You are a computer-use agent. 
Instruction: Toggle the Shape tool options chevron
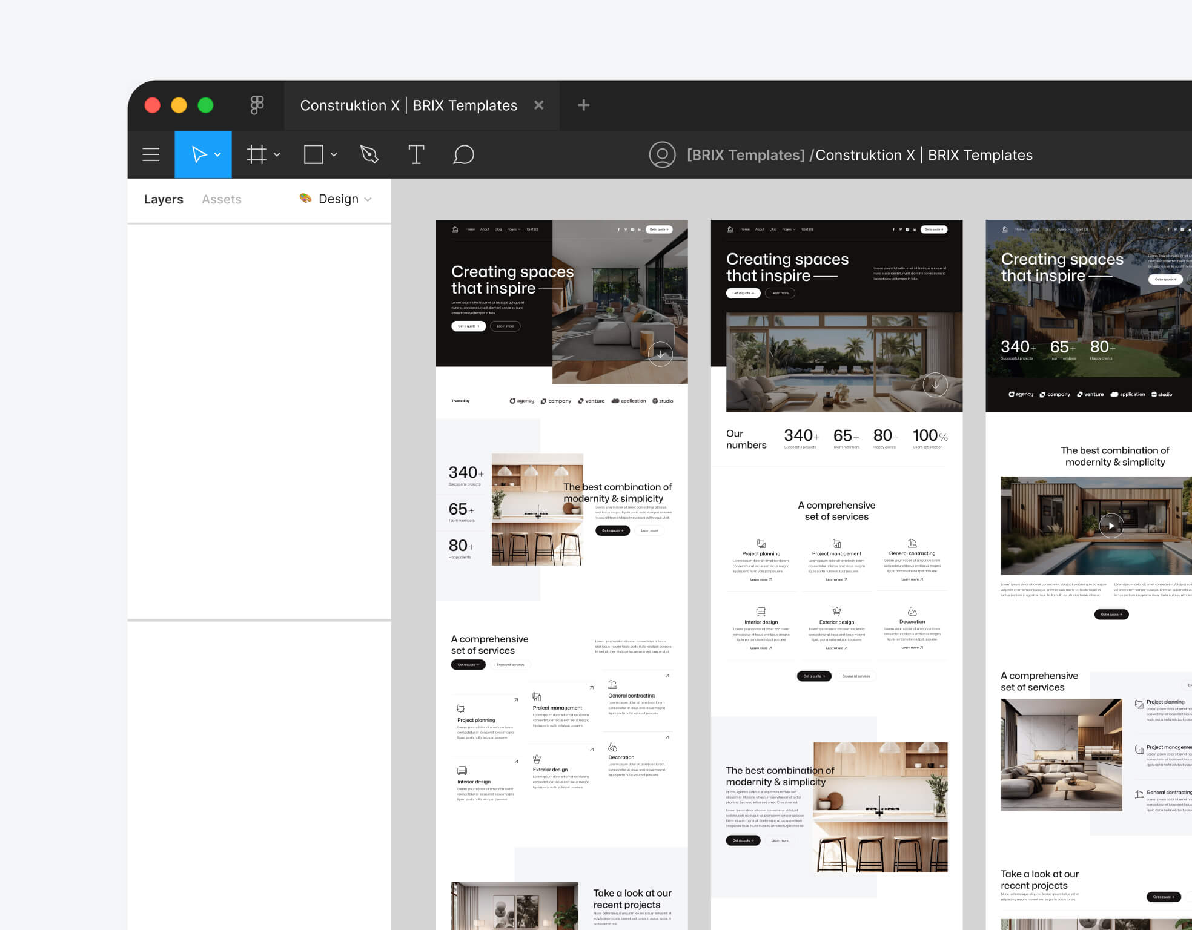[x=332, y=155]
